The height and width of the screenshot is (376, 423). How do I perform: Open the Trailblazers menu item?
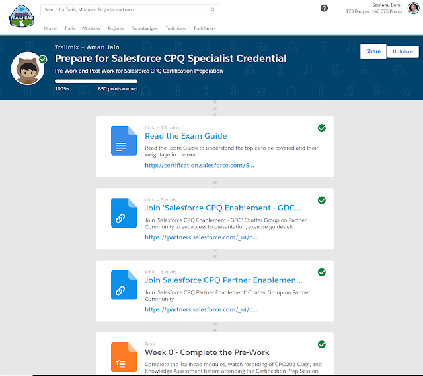pyautogui.click(x=204, y=28)
